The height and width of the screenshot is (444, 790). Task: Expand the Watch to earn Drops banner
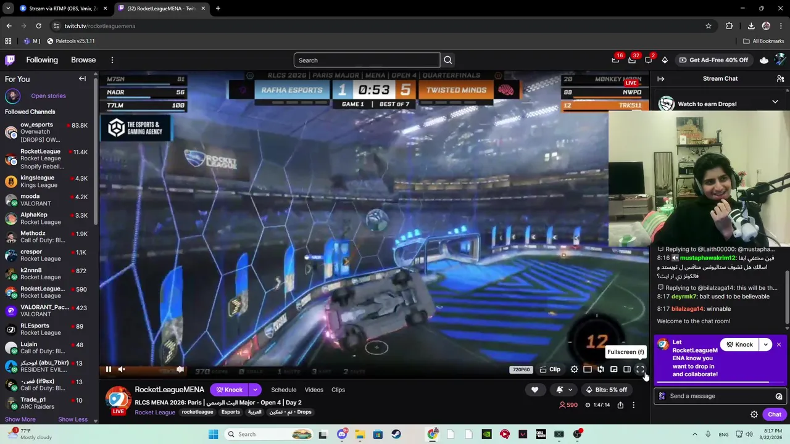(x=775, y=102)
